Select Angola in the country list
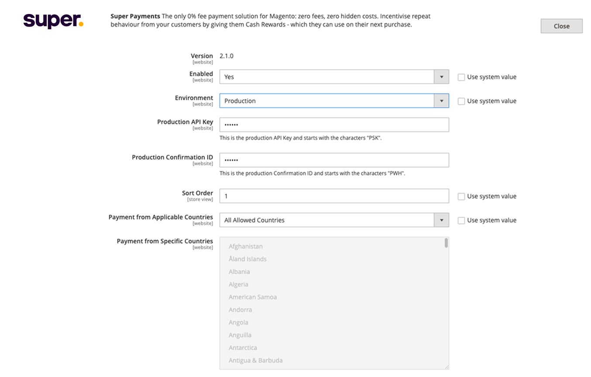The image size is (591, 377). click(x=238, y=322)
